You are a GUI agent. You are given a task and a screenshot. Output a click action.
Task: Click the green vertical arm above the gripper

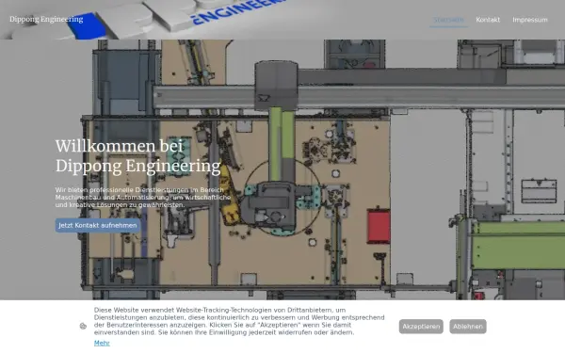coord(282,144)
